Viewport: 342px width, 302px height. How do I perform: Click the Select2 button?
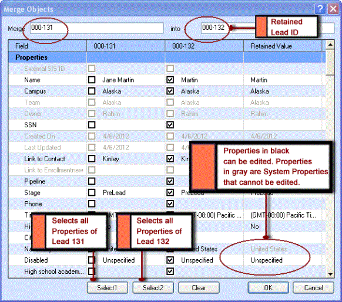pos(153,287)
